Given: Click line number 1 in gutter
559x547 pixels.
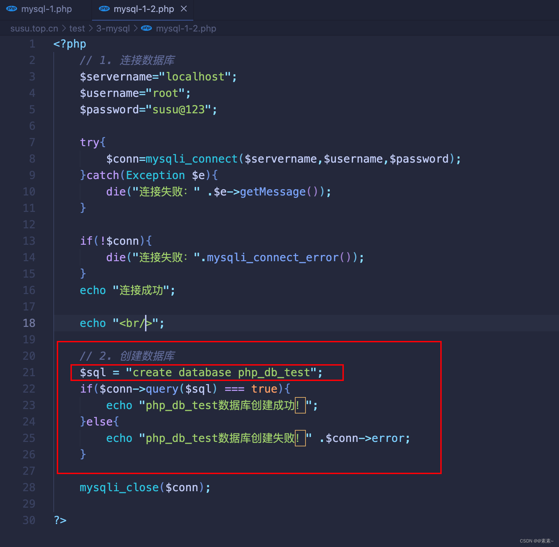Looking at the screenshot, I should [x=32, y=44].
